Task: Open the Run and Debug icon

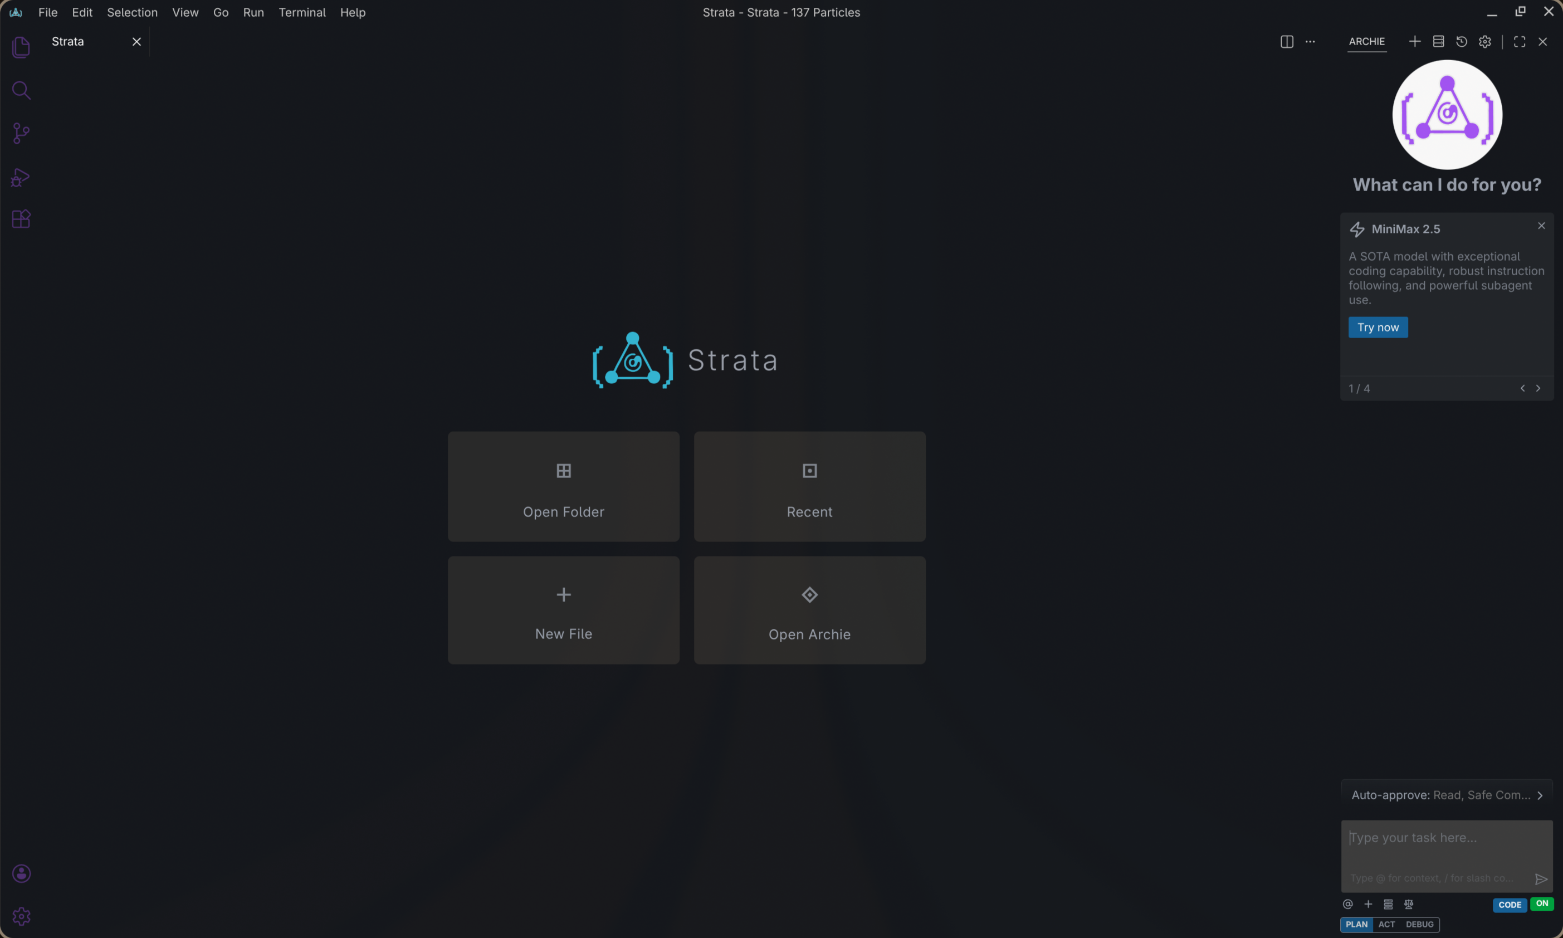Action: coord(22,178)
